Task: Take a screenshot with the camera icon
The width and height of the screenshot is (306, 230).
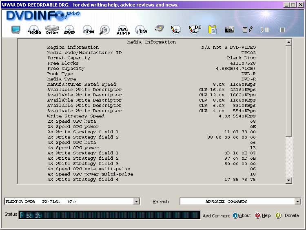Action: 229,30
